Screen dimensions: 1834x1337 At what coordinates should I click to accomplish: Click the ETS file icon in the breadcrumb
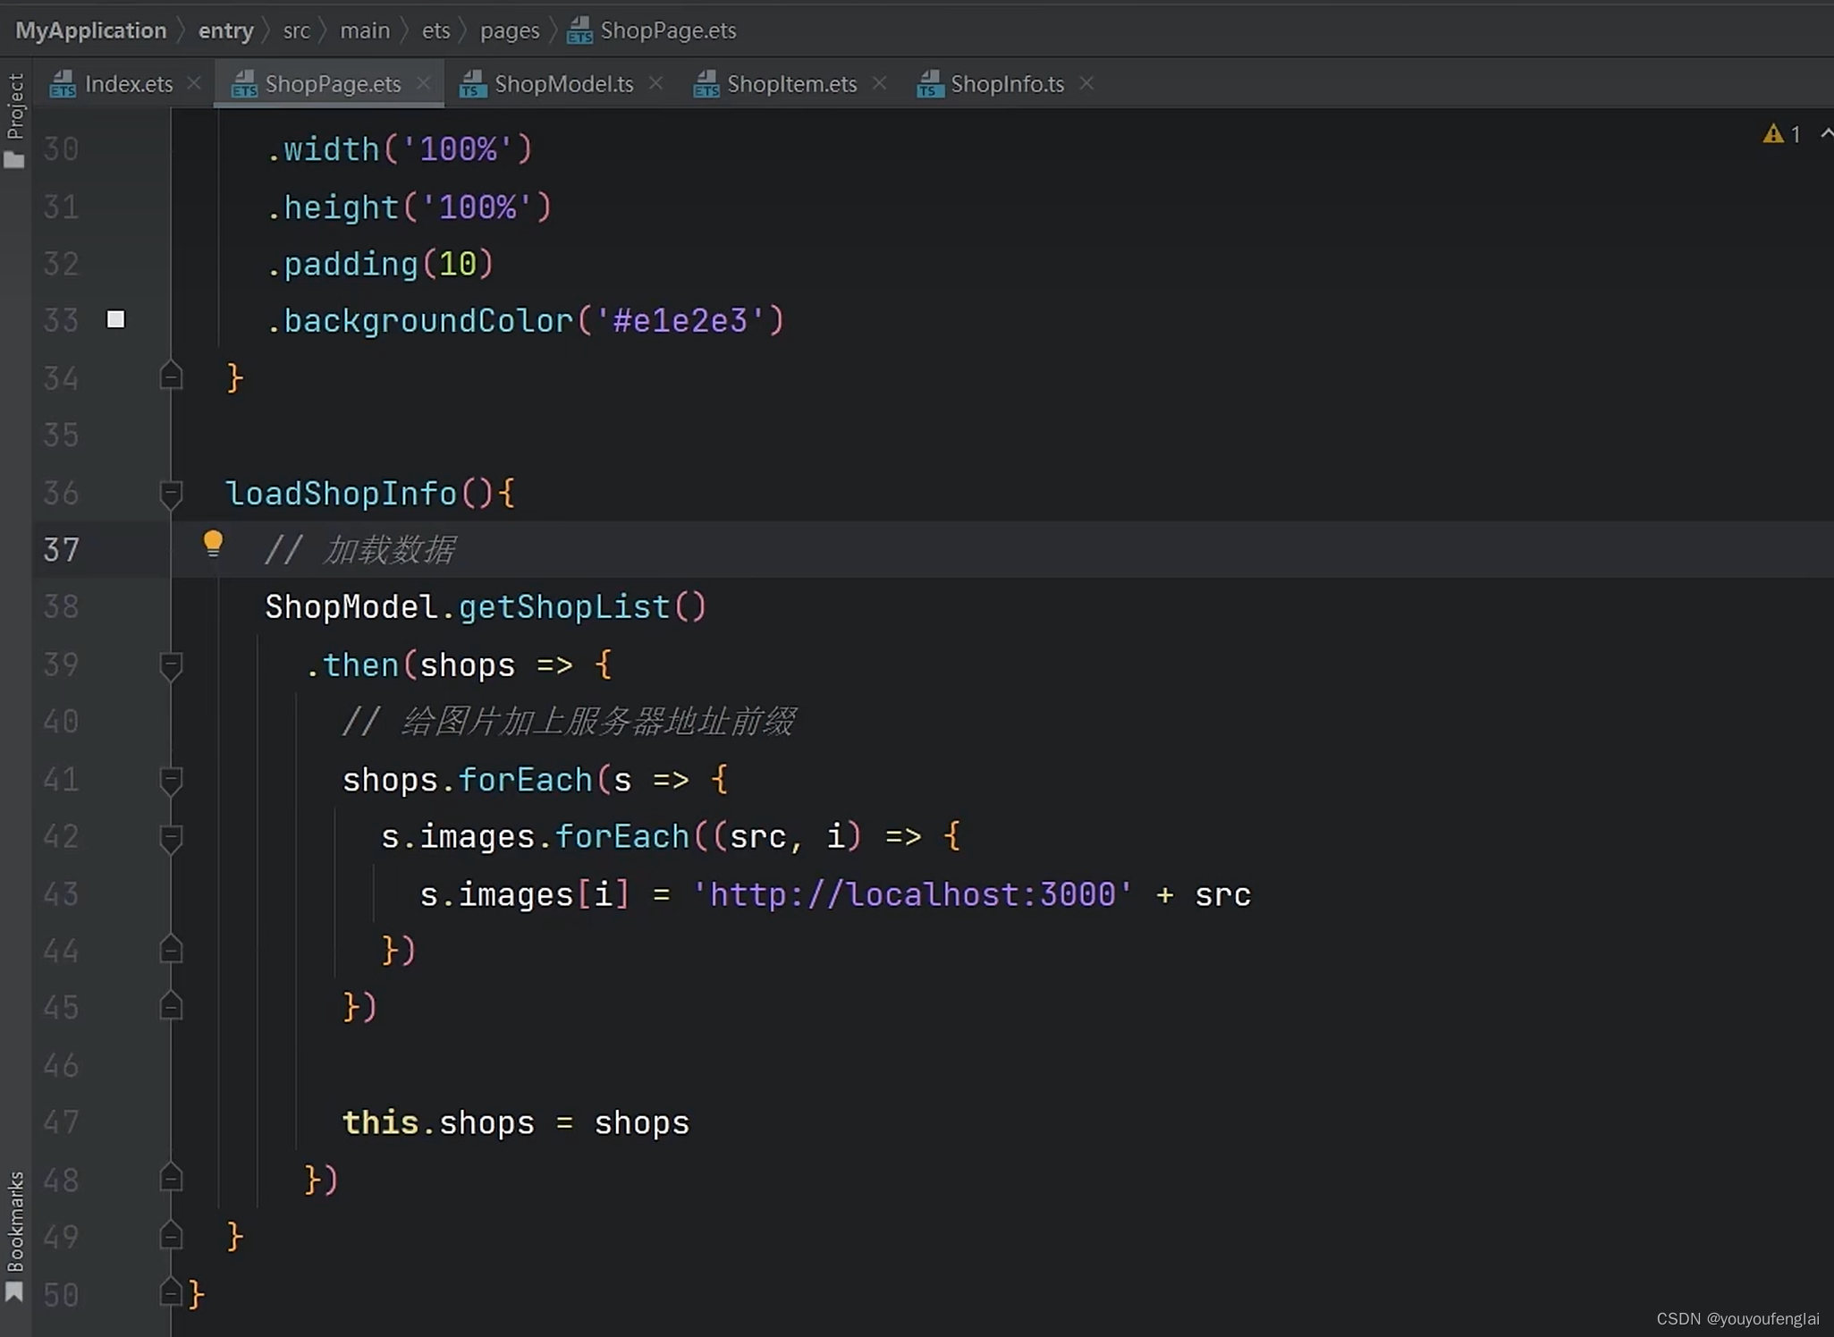coord(579,30)
